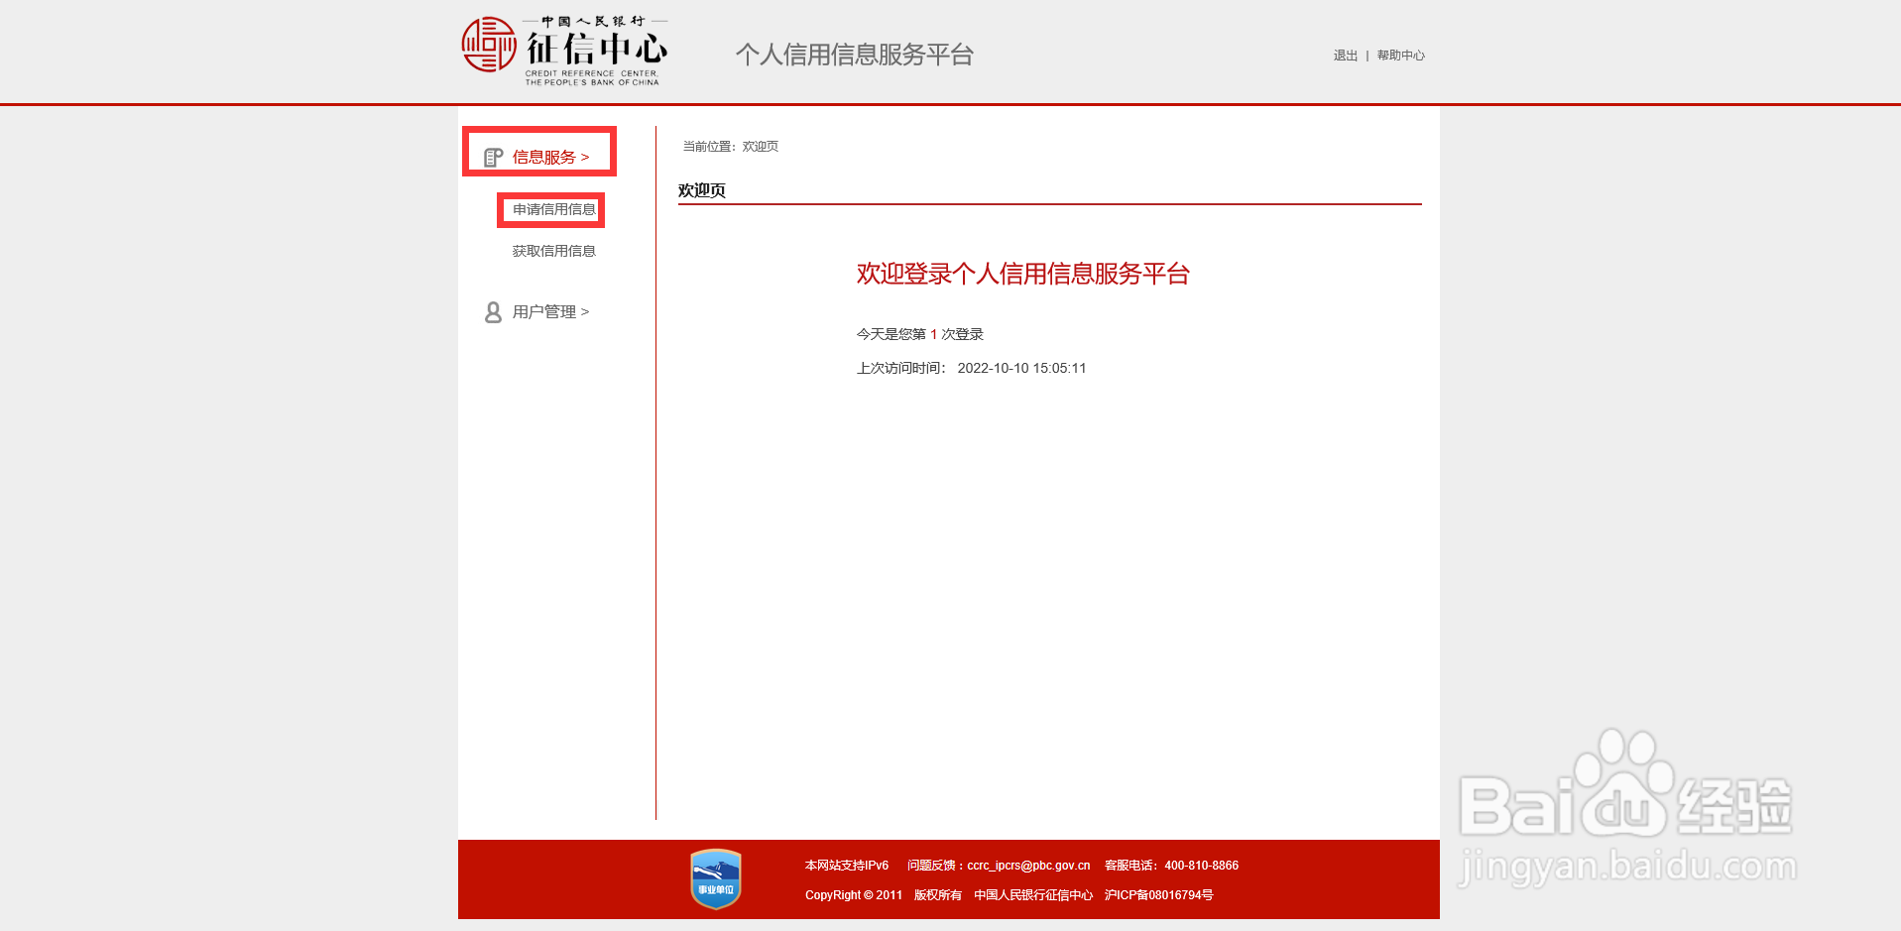Screen dimensions: 1901x931
Task: Click the 欢迎页 section heading
Action: [701, 189]
